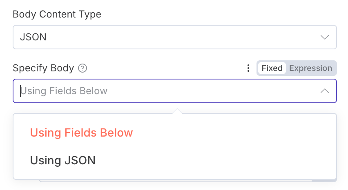Click the "Body Content Type" label
The height and width of the screenshot is (190, 348).
57,14
